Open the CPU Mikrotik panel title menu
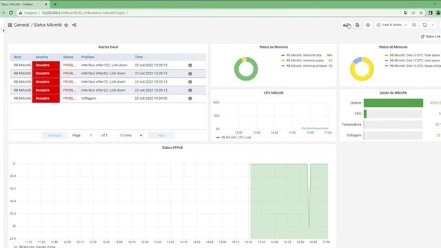 [274, 93]
